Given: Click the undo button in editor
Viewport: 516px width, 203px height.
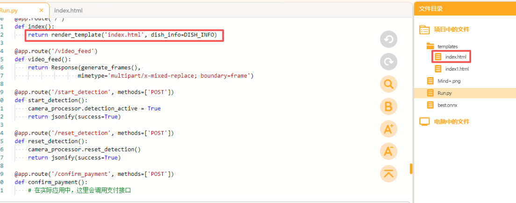Looking at the screenshot, I should (388, 40).
